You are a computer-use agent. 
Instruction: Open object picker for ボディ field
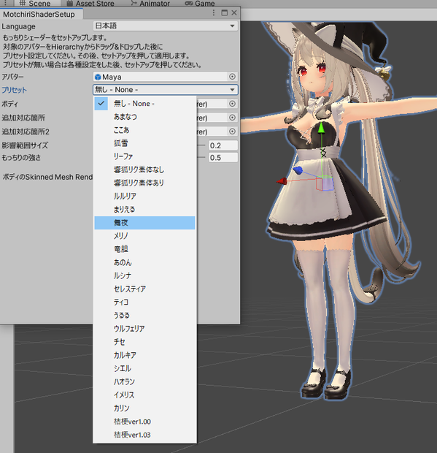[232, 104]
